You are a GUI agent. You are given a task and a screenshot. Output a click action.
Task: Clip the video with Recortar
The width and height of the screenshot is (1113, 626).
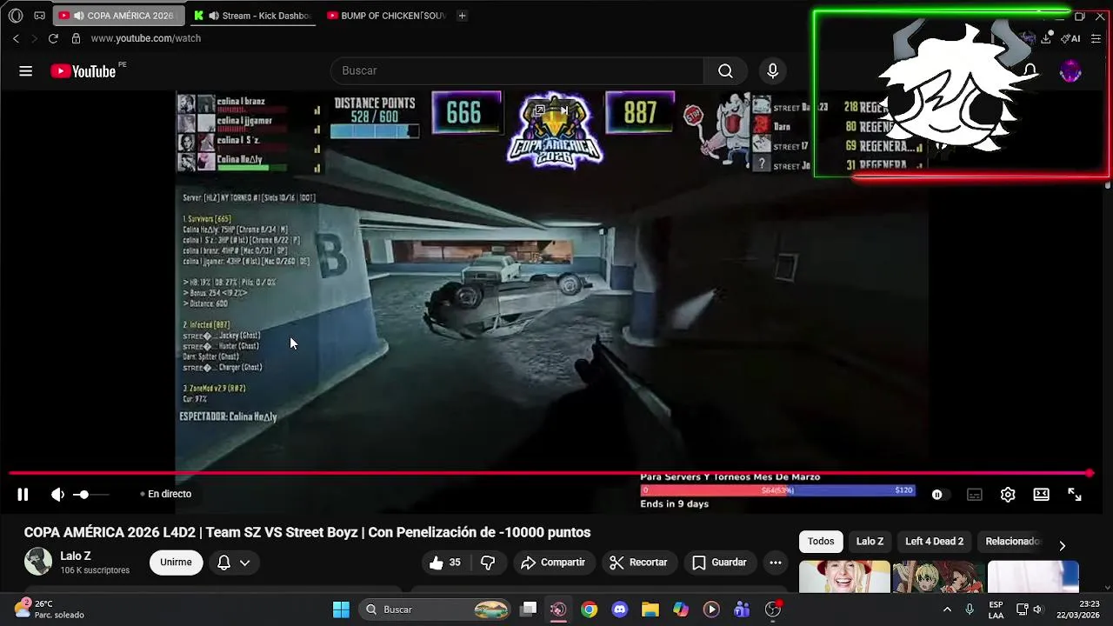[638, 563]
